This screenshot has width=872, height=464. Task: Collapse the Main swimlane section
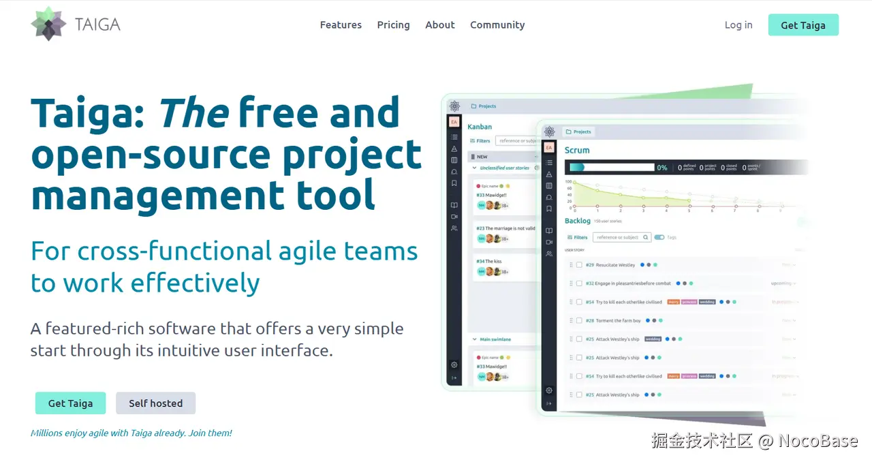tap(475, 339)
